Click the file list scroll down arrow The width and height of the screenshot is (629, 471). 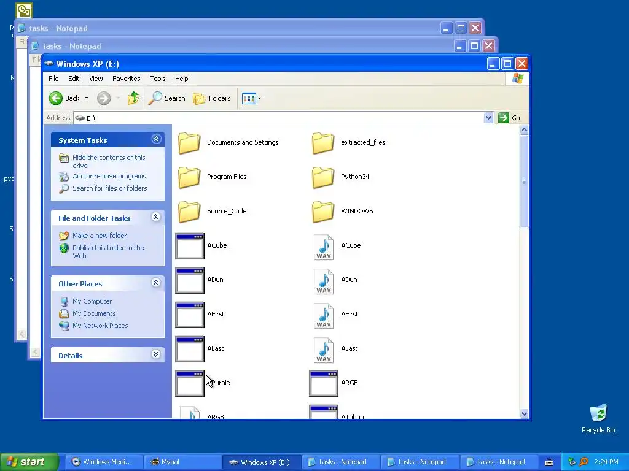(524, 414)
